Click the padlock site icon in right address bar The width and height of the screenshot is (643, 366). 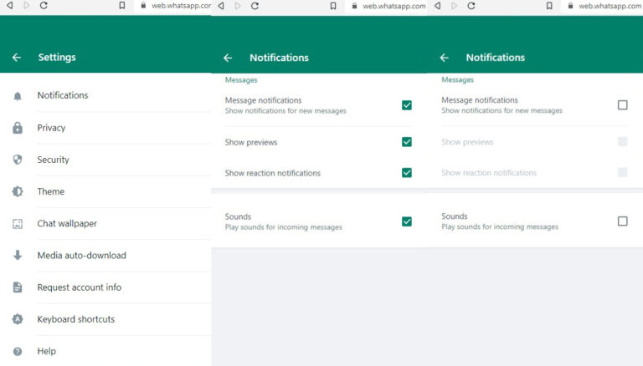[x=570, y=6]
